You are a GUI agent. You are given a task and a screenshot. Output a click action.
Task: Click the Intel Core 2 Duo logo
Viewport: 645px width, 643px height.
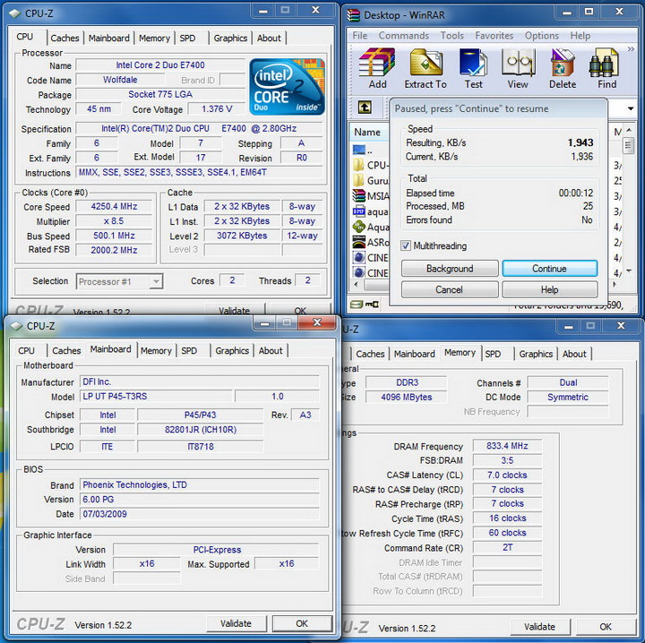(287, 87)
